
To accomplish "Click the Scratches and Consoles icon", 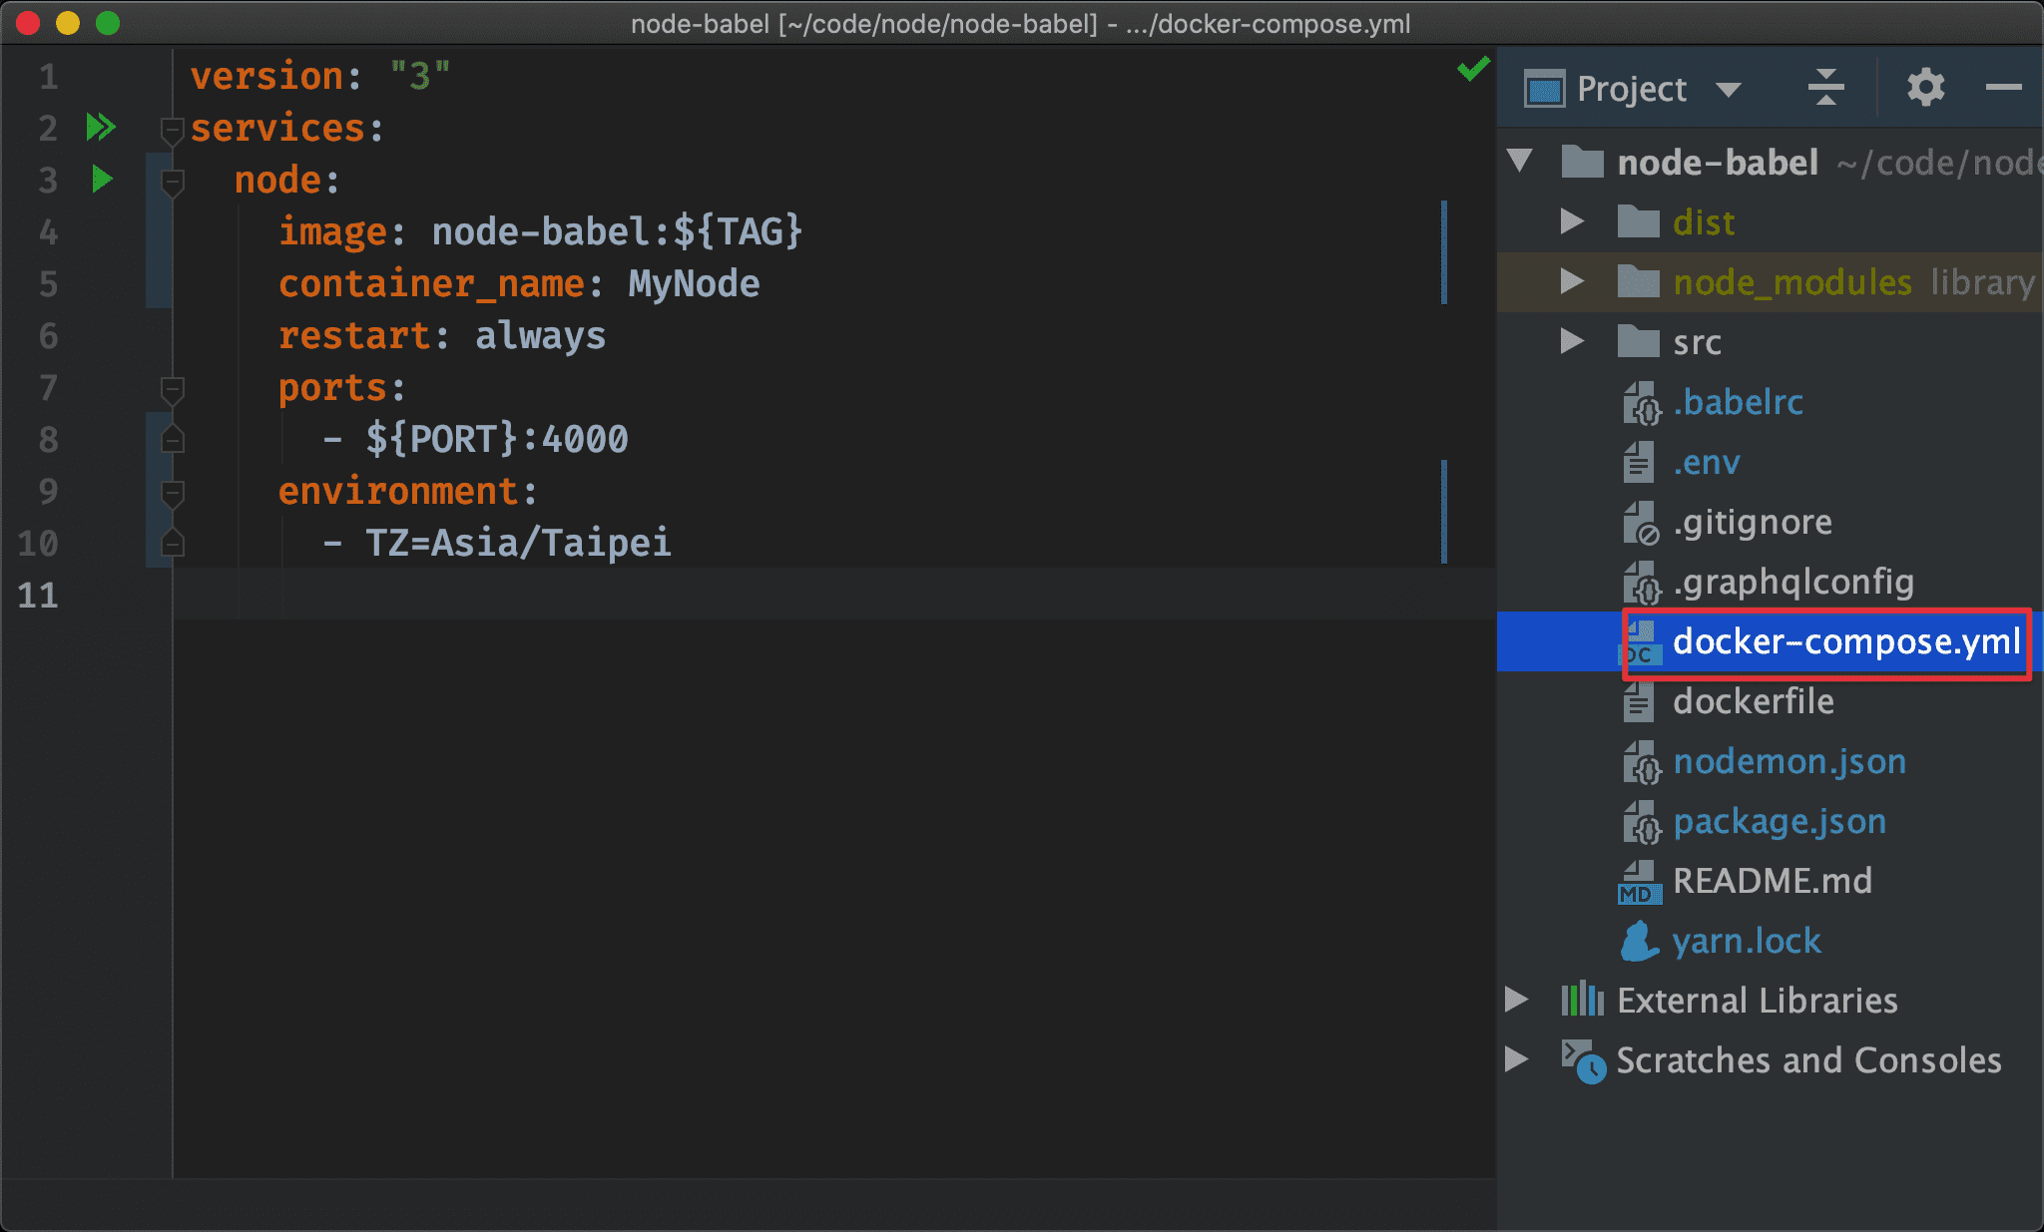I will [x=1583, y=1060].
